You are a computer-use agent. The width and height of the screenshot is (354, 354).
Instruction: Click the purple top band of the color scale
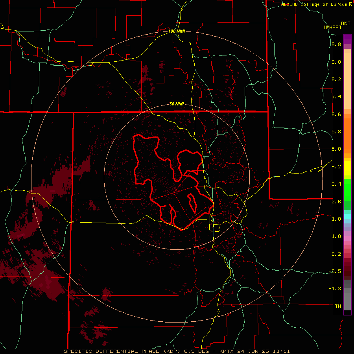click(x=347, y=39)
